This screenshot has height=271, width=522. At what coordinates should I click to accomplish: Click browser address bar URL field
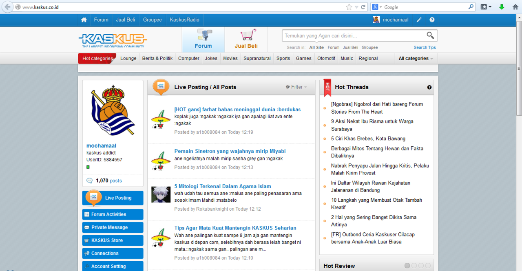click(184, 7)
